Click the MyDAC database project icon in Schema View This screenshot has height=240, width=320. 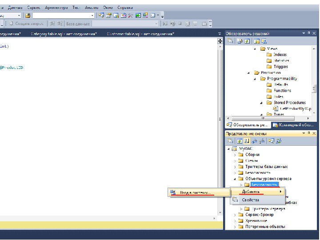click(235, 148)
